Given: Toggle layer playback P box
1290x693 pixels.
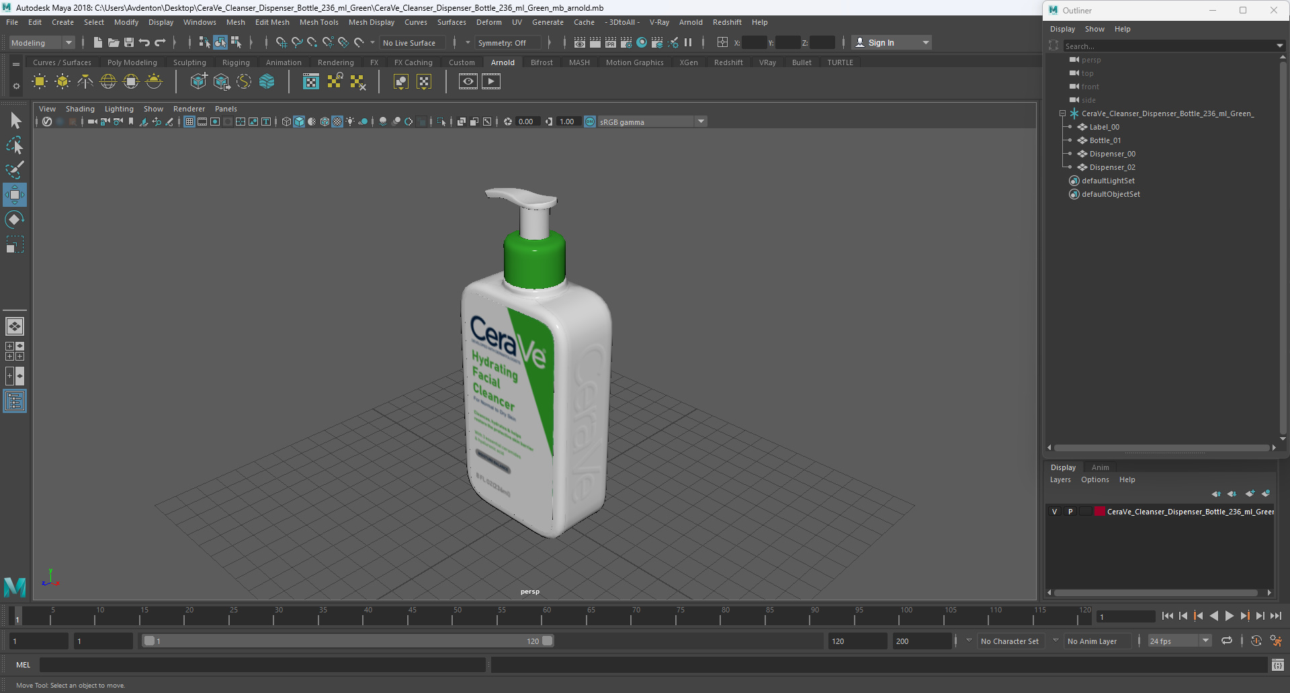Looking at the screenshot, I should [x=1070, y=511].
